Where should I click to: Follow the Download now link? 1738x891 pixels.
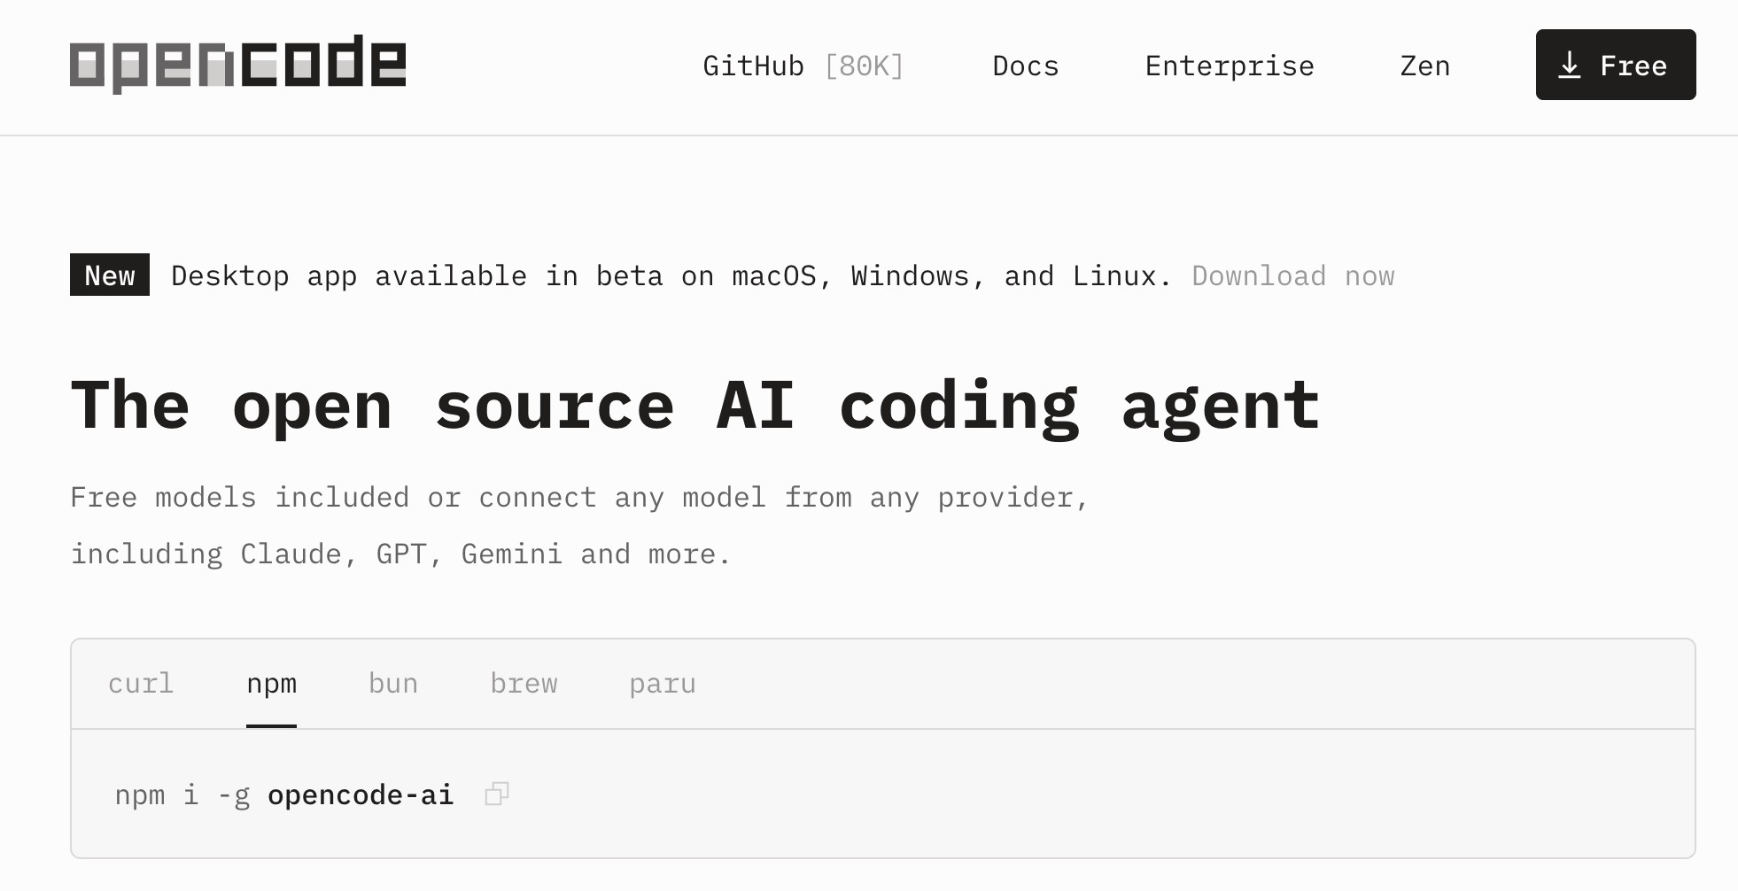1292,276
